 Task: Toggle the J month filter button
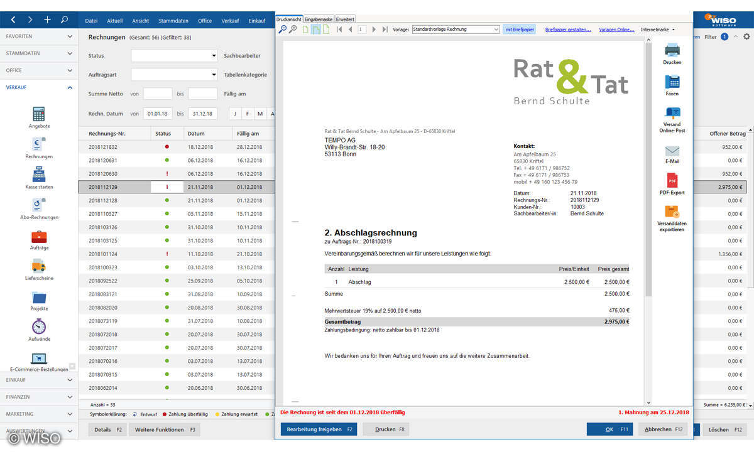pos(235,114)
